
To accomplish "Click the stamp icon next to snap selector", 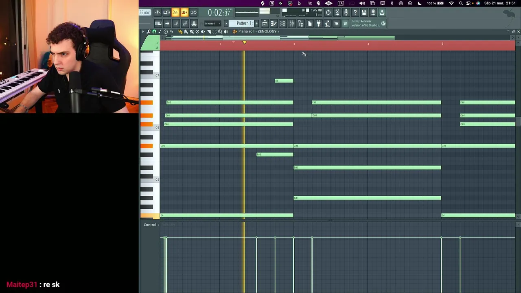I will (194, 23).
